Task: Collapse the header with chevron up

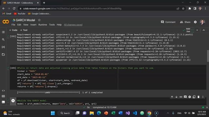Action: tap(204, 30)
